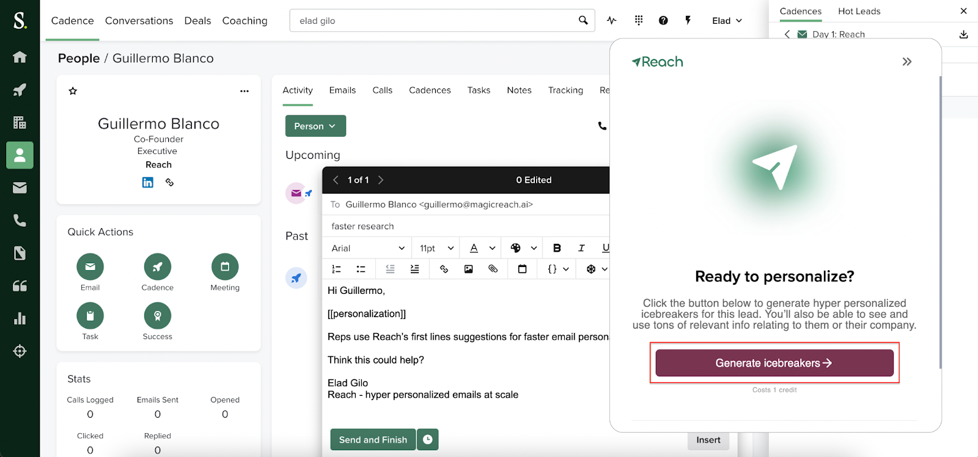
Task: Open the bar chart Analytics icon in the sidebar
Action: pos(20,318)
